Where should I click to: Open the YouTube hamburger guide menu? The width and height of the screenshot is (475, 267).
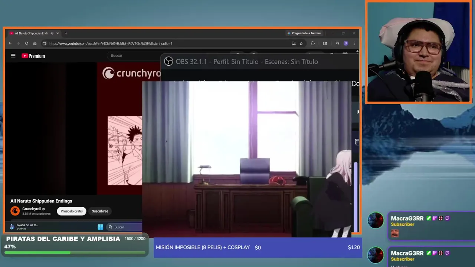click(x=13, y=56)
